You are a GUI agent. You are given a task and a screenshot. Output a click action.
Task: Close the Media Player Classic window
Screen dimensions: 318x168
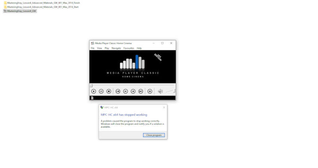click(x=171, y=43)
